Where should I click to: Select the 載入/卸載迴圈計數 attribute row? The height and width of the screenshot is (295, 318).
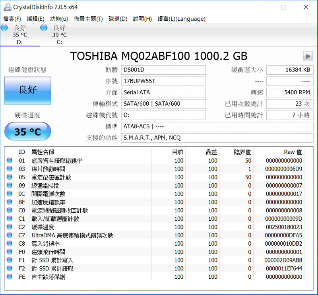click(x=154, y=219)
